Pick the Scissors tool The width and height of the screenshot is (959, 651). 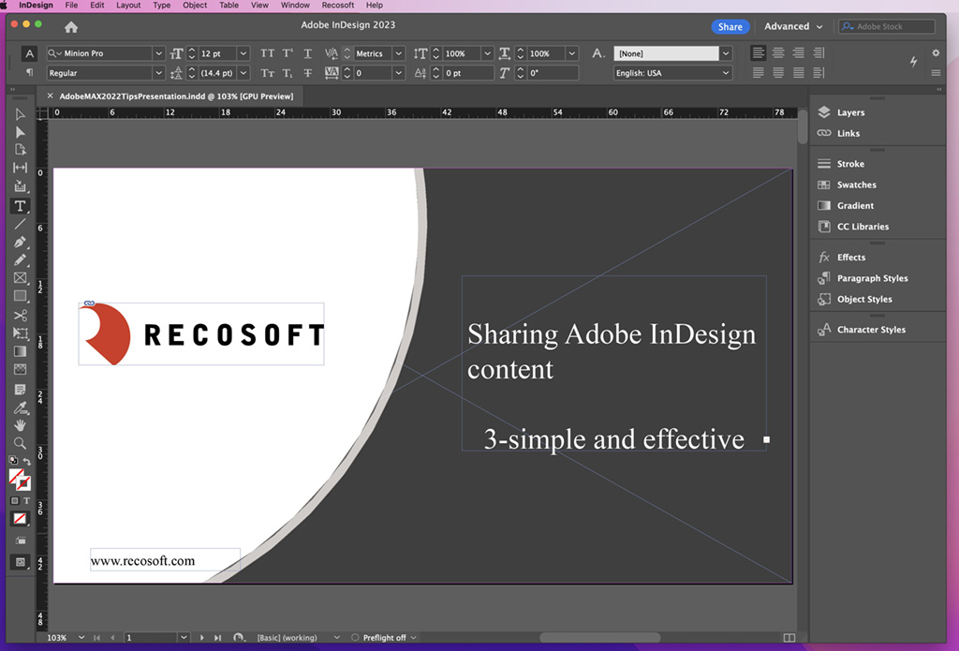(x=20, y=316)
